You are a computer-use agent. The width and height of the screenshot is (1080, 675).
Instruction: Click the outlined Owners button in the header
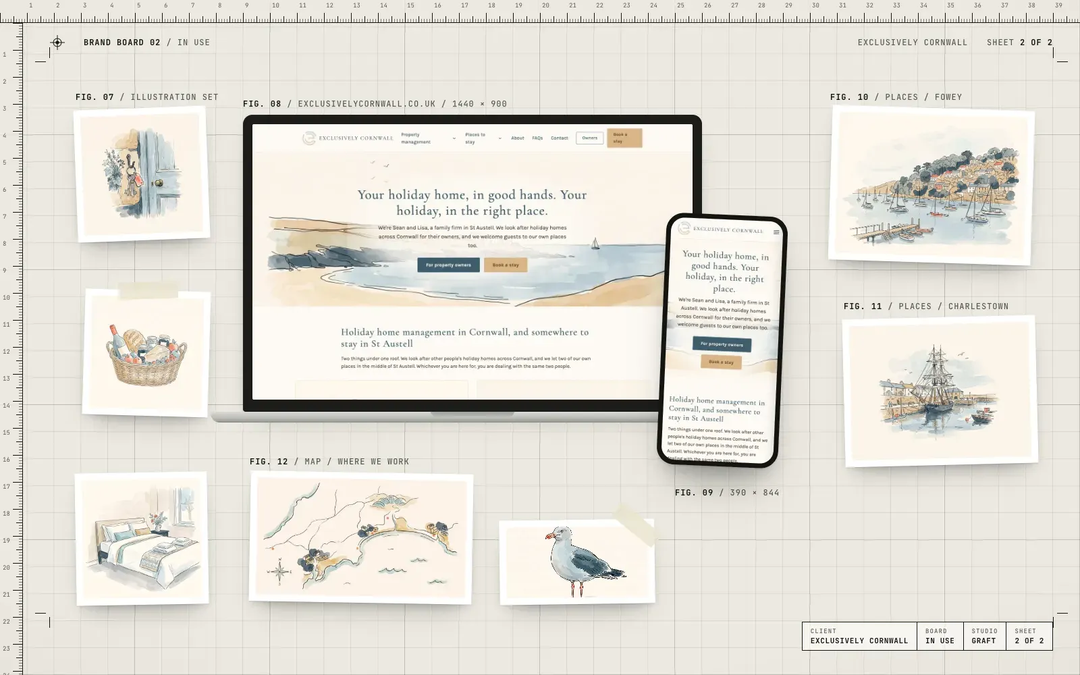coord(590,138)
